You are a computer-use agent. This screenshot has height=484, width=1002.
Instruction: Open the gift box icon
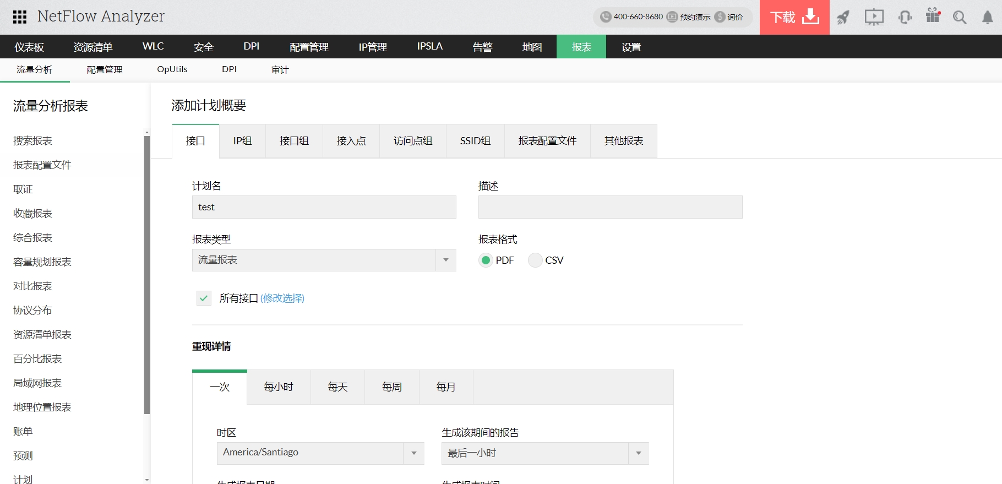[x=933, y=15]
